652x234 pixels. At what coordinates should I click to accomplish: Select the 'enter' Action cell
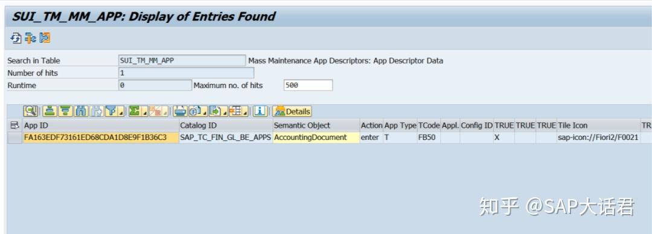pos(371,138)
